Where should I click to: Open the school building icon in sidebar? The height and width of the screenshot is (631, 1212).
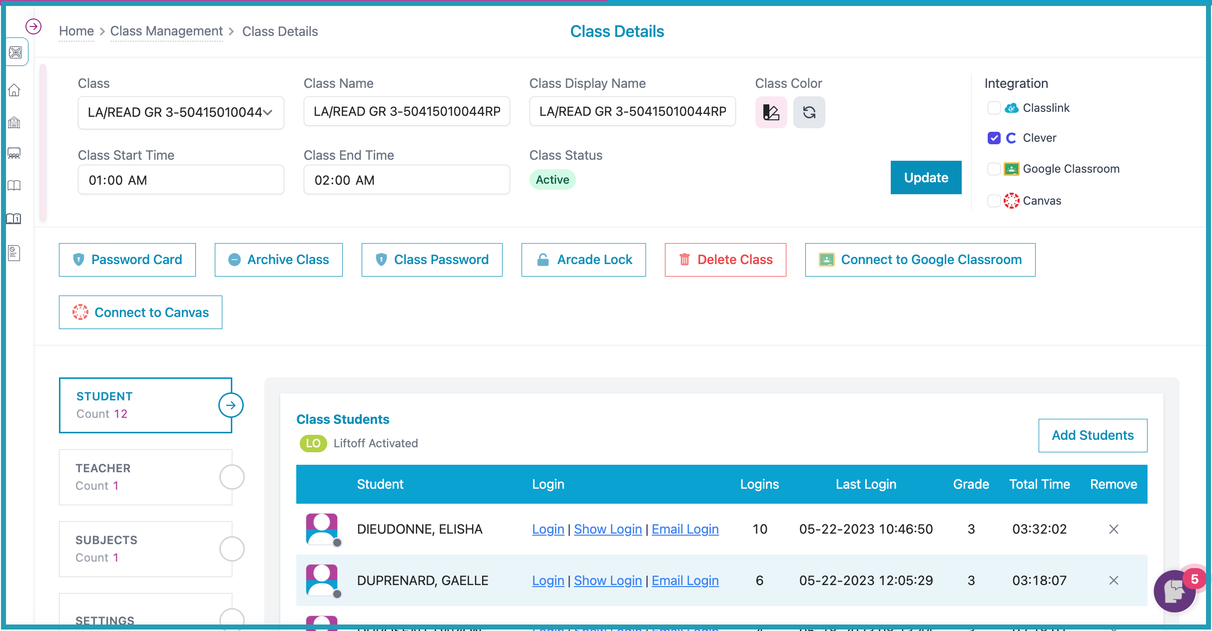[14, 122]
